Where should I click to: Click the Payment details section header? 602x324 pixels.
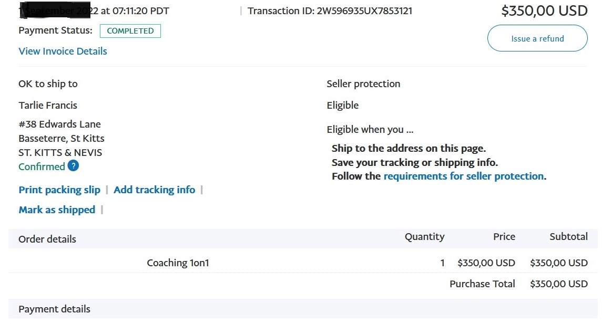pos(54,309)
